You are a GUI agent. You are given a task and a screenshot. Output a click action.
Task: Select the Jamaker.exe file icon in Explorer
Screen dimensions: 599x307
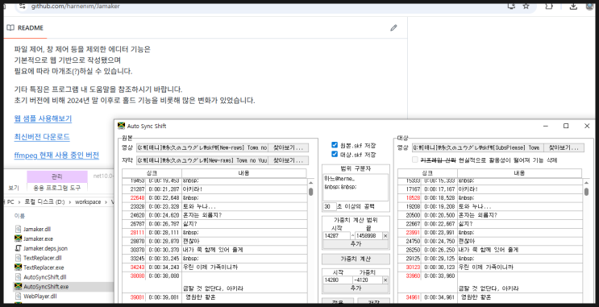[18, 239]
